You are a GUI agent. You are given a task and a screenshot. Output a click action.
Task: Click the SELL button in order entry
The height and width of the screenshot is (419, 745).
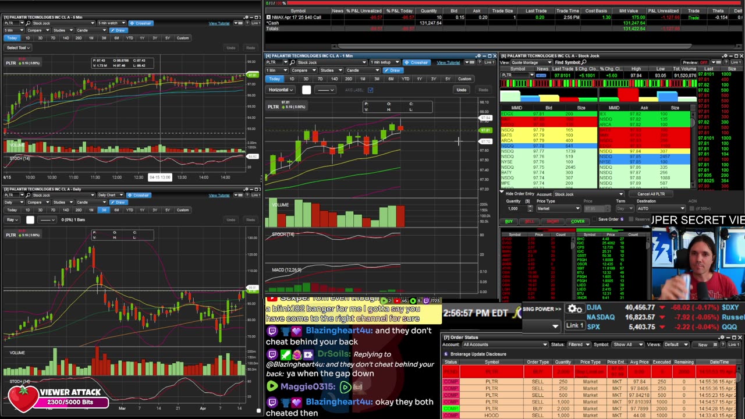529,221
